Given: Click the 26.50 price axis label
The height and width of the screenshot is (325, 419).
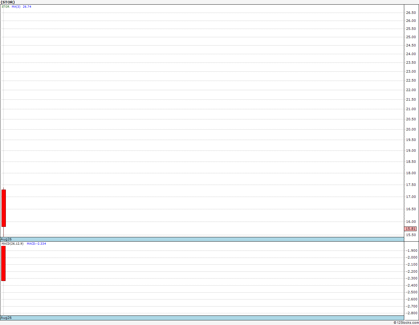Looking at the screenshot, I should click(411, 13).
